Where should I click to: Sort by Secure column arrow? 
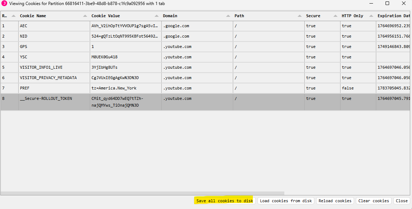point(335,16)
